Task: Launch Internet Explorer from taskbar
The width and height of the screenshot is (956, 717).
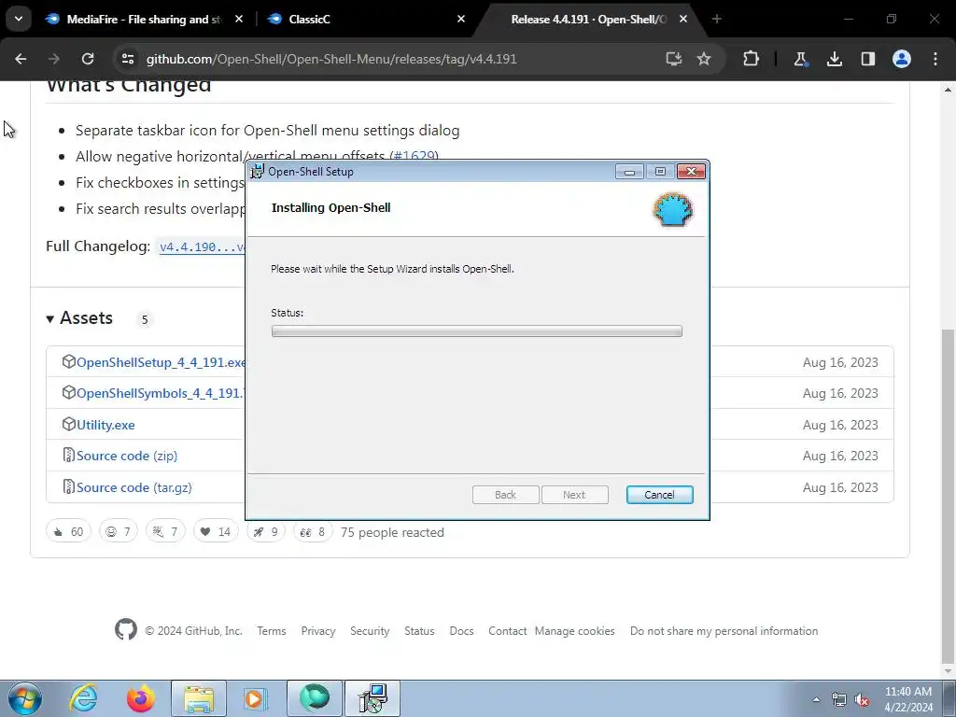Action: tap(83, 698)
